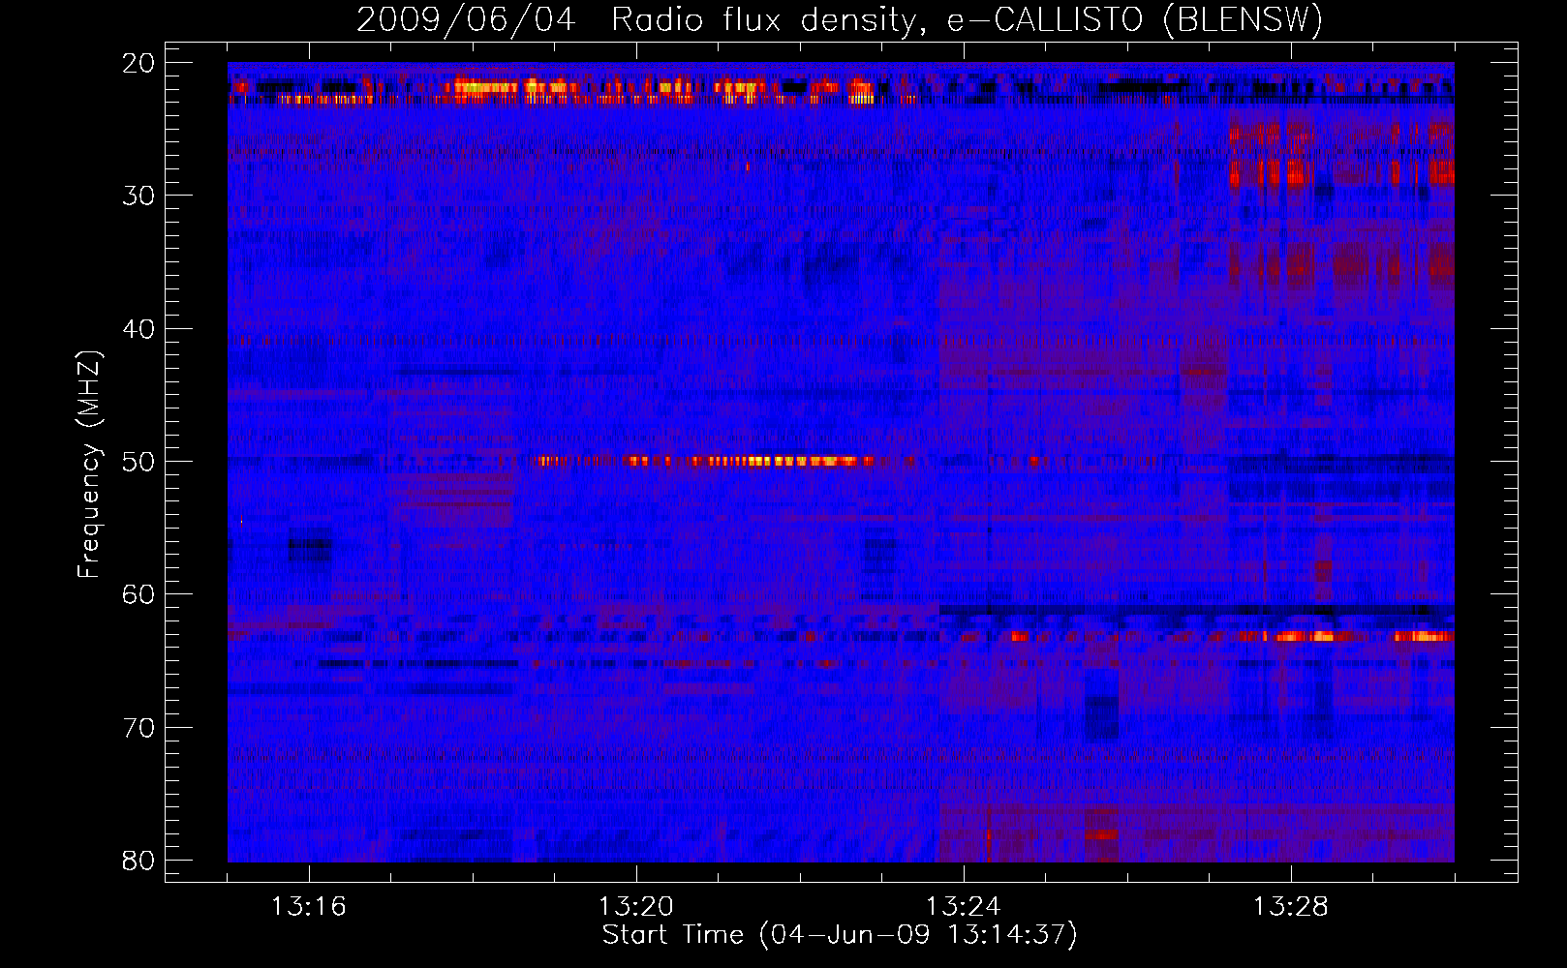Click the 30 frequency tick label
This screenshot has height=968, width=1567.
tap(139, 196)
